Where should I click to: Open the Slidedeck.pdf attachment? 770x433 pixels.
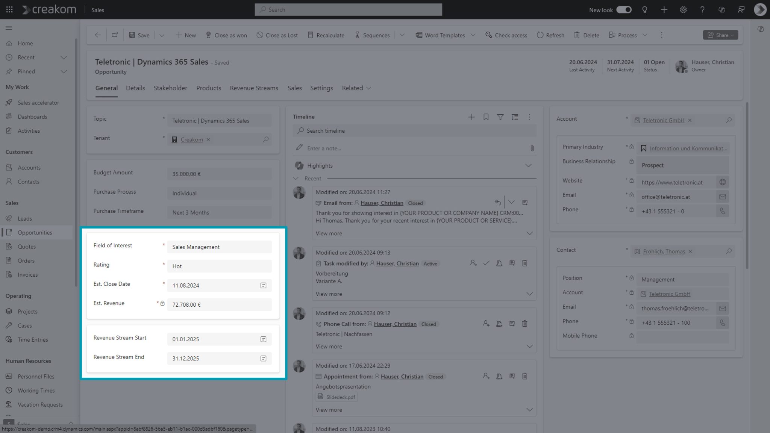337,397
